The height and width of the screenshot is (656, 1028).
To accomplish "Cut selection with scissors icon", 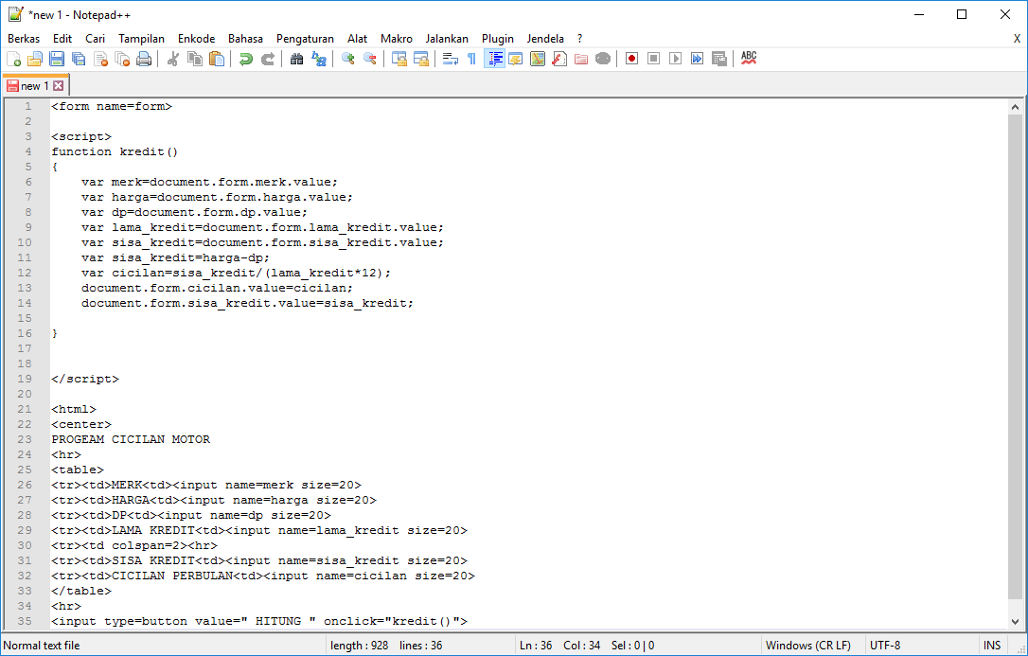I will [x=173, y=59].
